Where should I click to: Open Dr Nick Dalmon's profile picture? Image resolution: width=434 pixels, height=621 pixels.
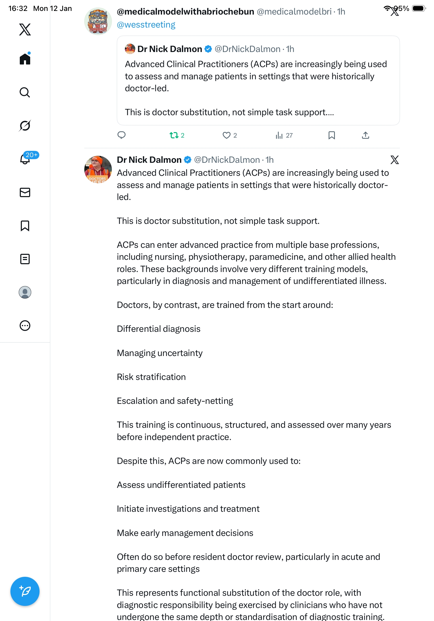tap(98, 170)
